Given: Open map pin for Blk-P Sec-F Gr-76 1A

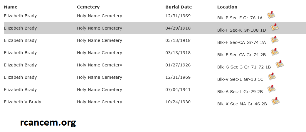Looking at the screenshot, I should [271, 15].
